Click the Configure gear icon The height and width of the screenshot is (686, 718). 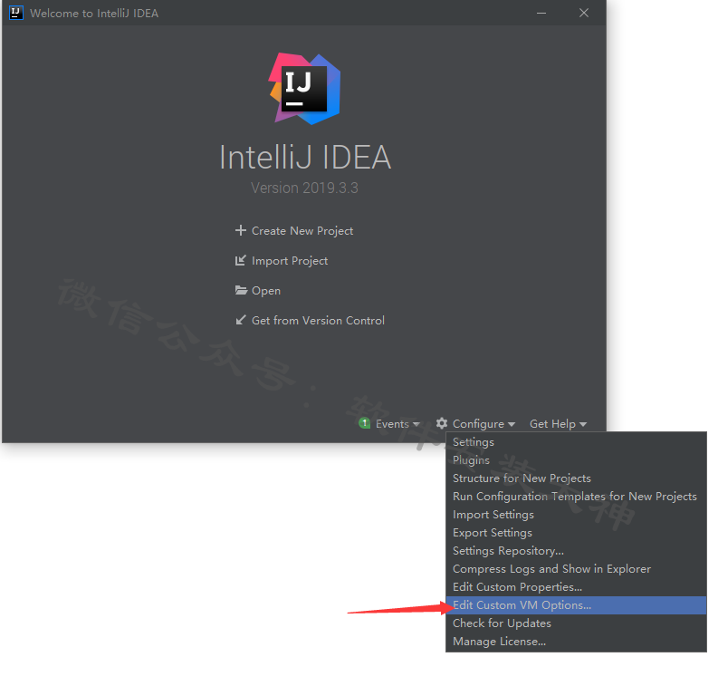(x=442, y=423)
